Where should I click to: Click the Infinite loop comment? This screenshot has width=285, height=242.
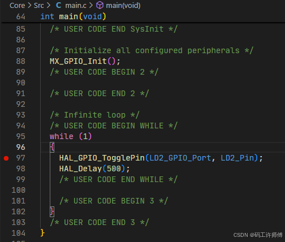click(94, 115)
